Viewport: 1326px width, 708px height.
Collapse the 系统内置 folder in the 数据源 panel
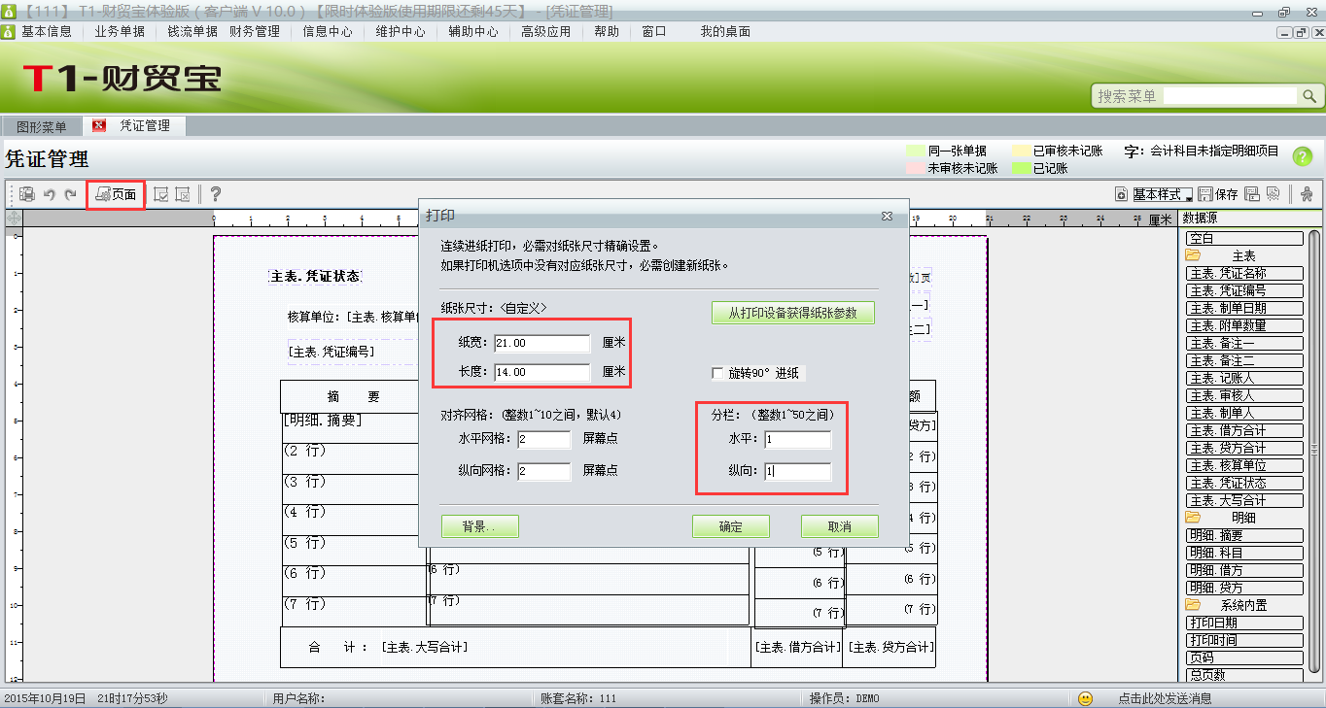(x=1193, y=605)
